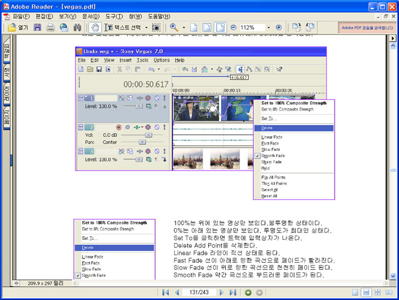Open the 도구(T) menu

point(114,17)
